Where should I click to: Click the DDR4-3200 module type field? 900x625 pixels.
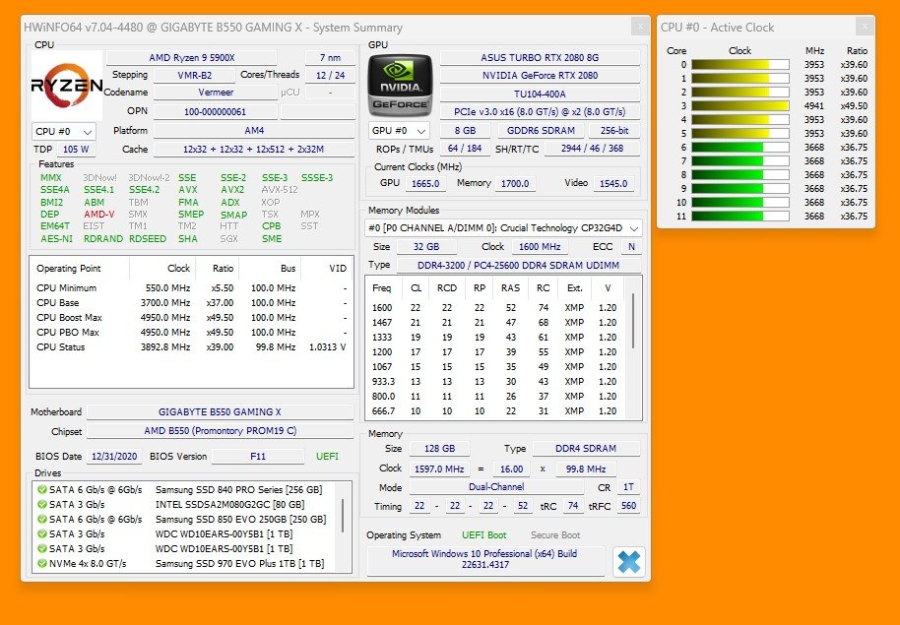pyautogui.click(x=519, y=265)
